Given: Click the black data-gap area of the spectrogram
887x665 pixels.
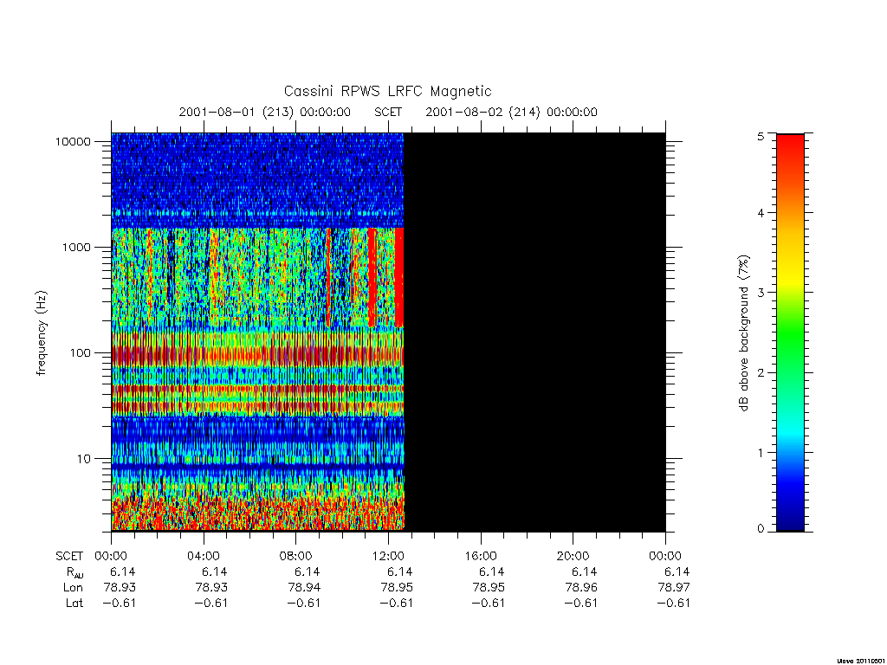Looking at the screenshot, I should click(x=534, y=332).
